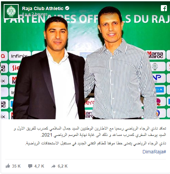The height and width of the screenshot is (174, 170).
Task: Open the "il y a 2 heures" timestamp
Action: click(x=35, y=14)
